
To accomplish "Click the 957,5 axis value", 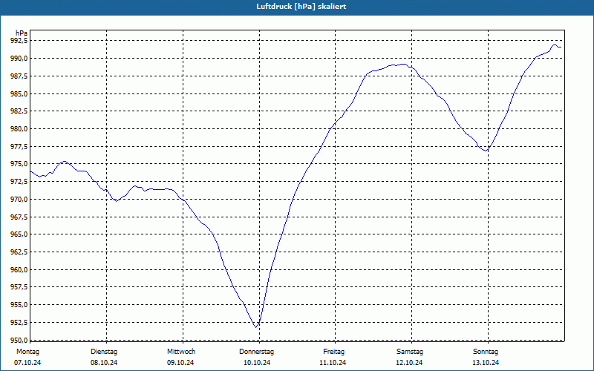I will [x=19, y=287].
